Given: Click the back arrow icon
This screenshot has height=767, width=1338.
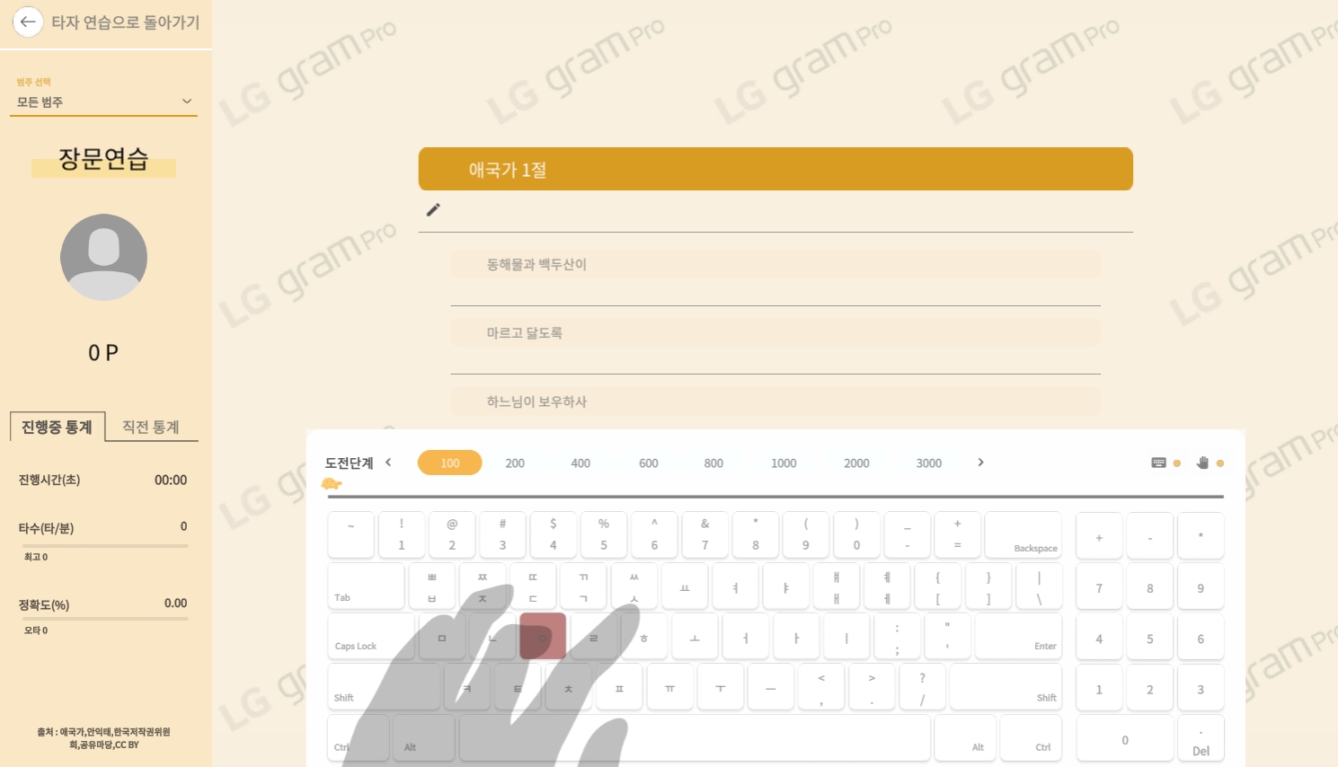Looking at the screenshot, I should click(28, 22).
